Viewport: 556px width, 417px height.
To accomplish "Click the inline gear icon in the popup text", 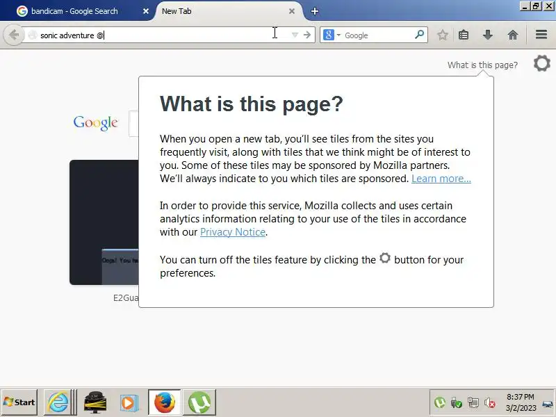I will tap(385, 258).
